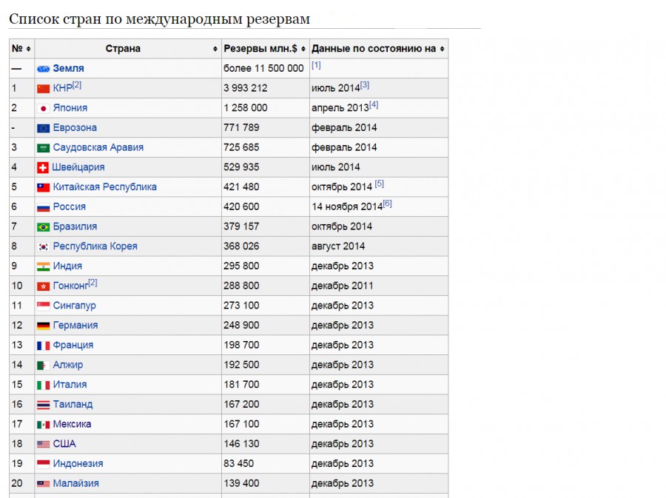Click the Hong Kong flag beside Гонконг
The height and width of the screenshot is (498, 666).
point(44,286)
